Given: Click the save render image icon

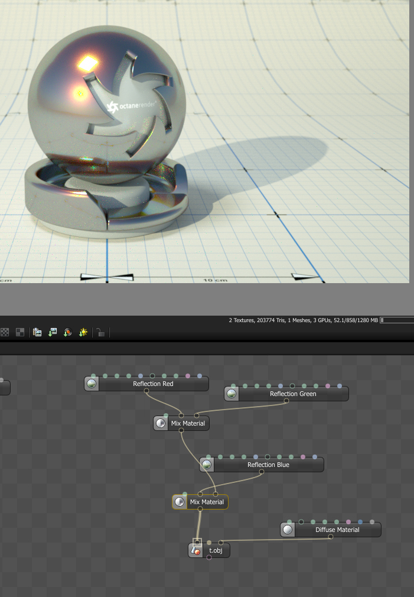Looking at the screenshot, I should point(53,332).
